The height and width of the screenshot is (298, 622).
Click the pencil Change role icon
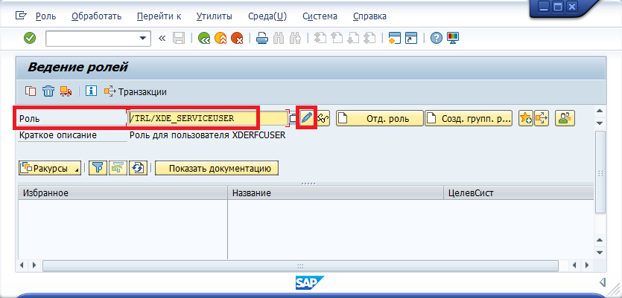pos(307,118)
